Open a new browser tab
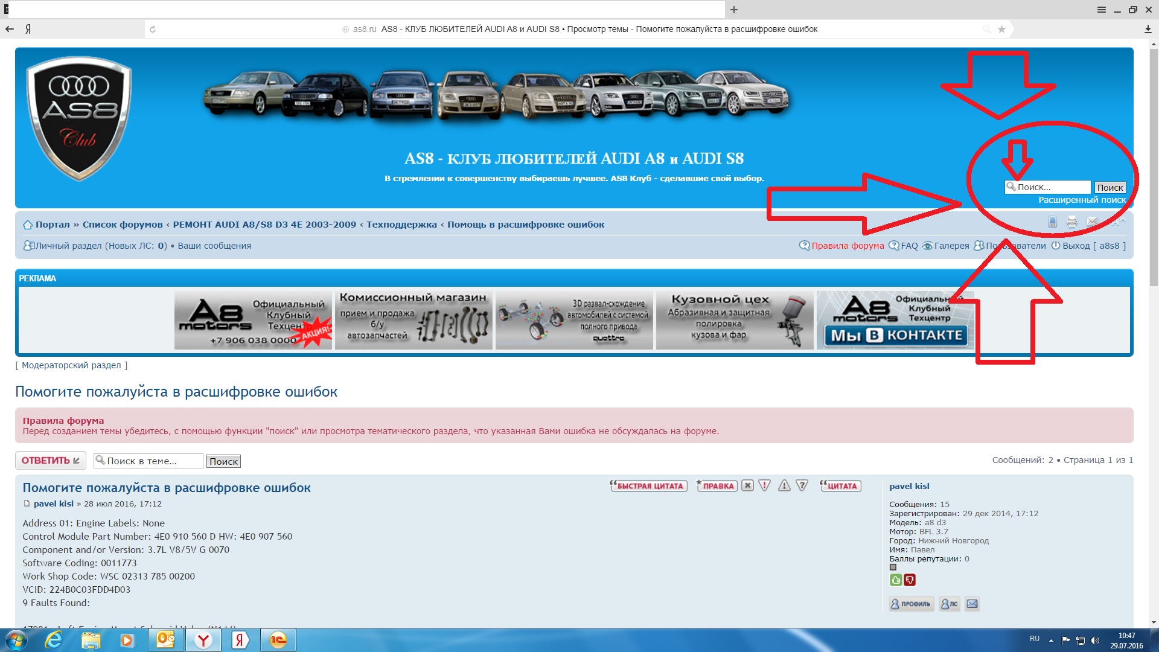 click(734, 10)
